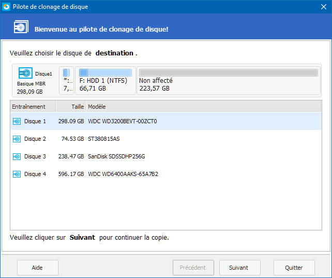Sort by the Taille column header
Viewport: 332px width, 278px height.
71,106
